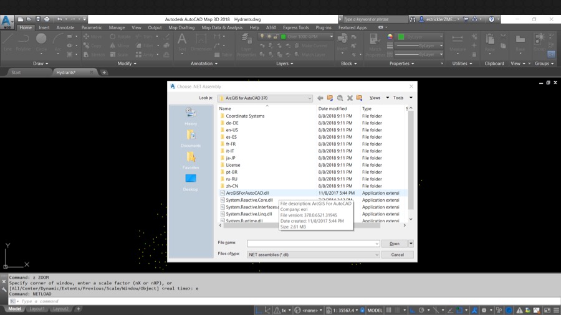Open the Map Data & Analysis tab
561x315 pixels.
pos(222,27)
